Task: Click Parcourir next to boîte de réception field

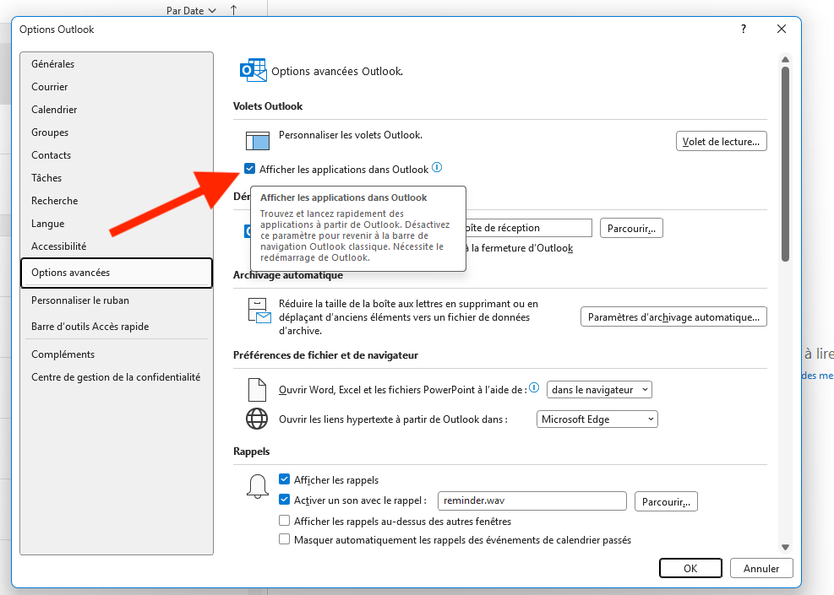Action: tap(631, 229)
